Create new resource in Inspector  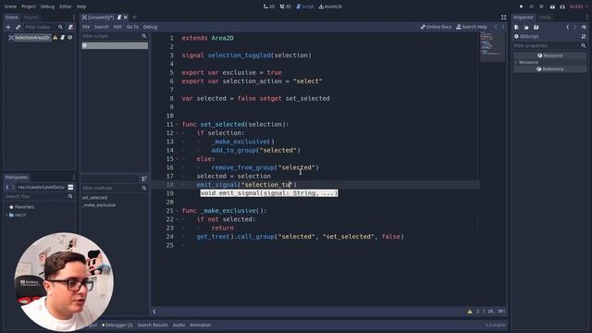[x=516, y=27]
